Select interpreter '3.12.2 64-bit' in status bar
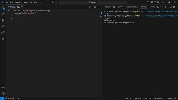Viewport: 178px width, 100px height. [168, 98]
